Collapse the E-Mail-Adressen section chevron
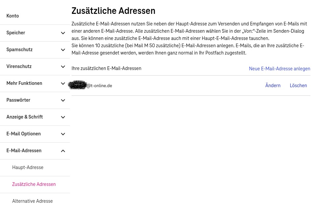The height and width of the screenshot is (209, 313). [63, 151]
